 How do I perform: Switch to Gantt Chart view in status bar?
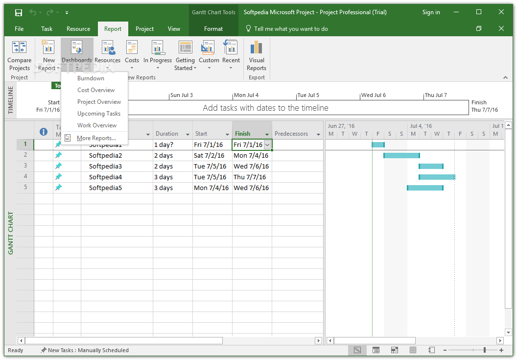point(357,350)
